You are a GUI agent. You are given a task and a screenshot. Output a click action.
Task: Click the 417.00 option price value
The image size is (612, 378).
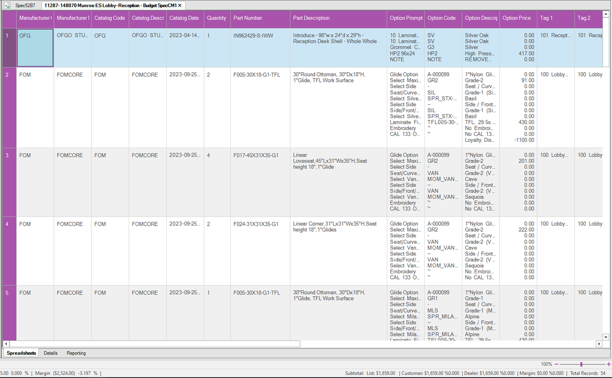coord(527,53)
